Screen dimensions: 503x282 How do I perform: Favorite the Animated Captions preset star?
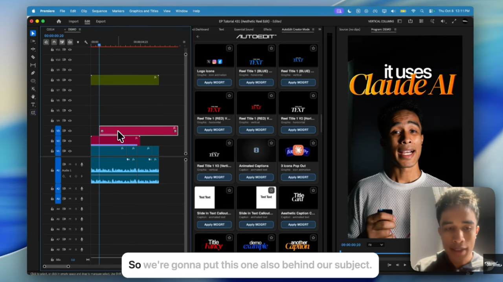(x=271, y=143)
